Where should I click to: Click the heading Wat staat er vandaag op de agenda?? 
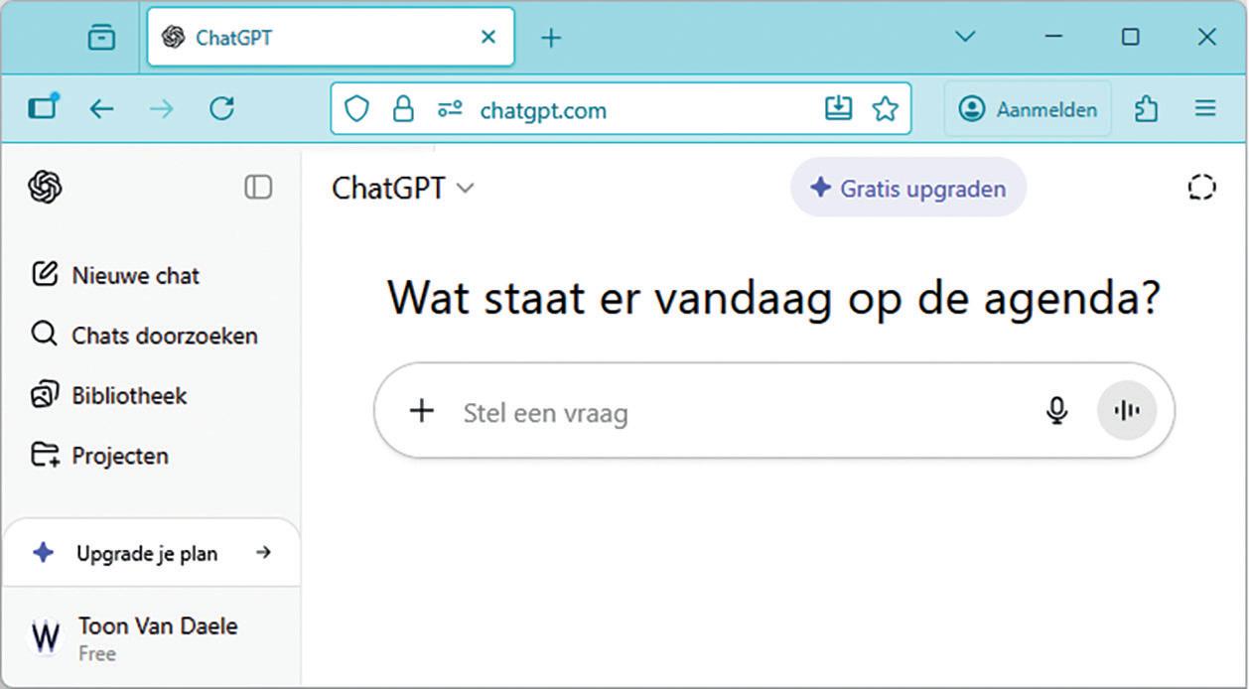click(773, 298)
